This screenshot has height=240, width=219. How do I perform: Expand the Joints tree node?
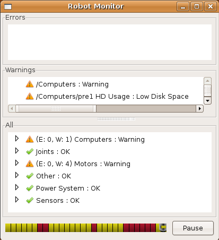tap(17, 151)
